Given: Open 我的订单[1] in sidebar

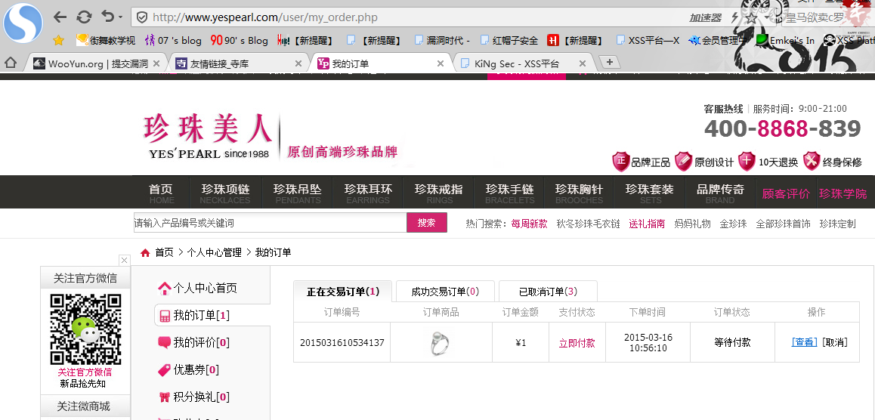Looking at the screenshot, I should coord(202,316).
